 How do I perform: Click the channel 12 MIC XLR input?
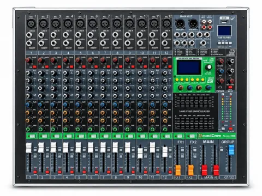pos(166,23)
